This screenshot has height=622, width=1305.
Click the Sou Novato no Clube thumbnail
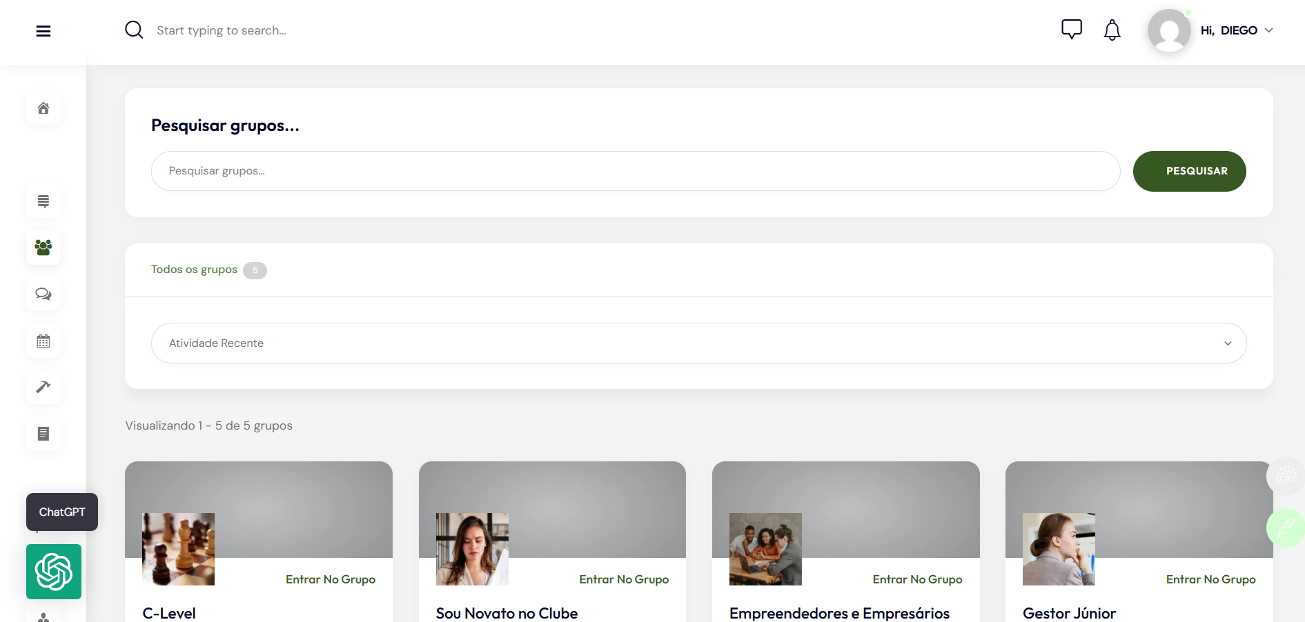tap(472, 549)
